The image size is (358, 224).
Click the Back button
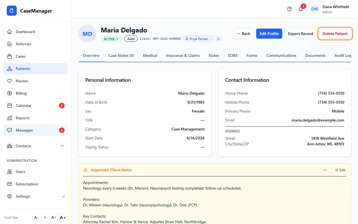tap(244, 34)
